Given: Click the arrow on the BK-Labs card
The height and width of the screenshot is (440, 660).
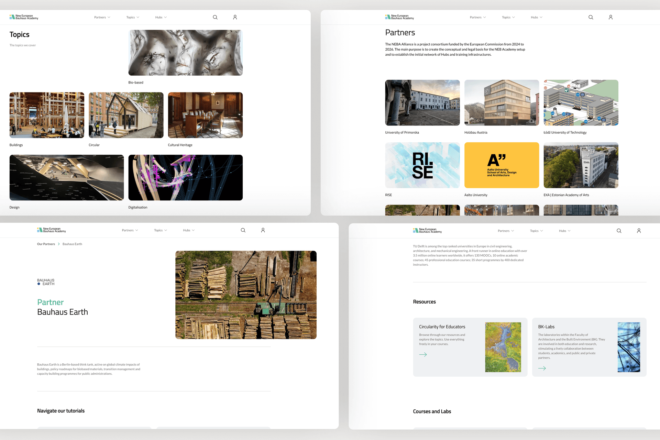Looking at the screenshot, I should click(x=542, y=368).
